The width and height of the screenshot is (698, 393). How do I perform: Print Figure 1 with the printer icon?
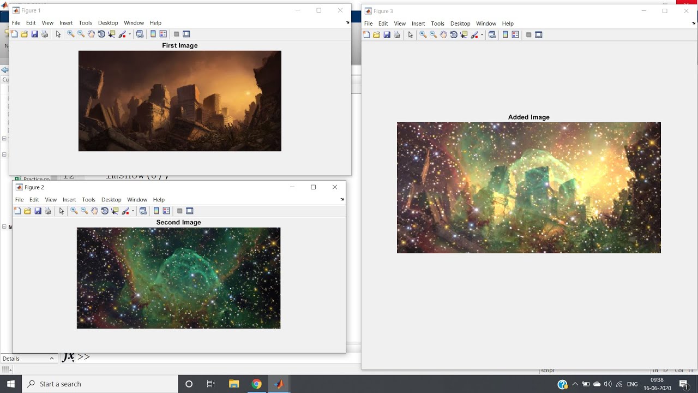coord(45,34)
